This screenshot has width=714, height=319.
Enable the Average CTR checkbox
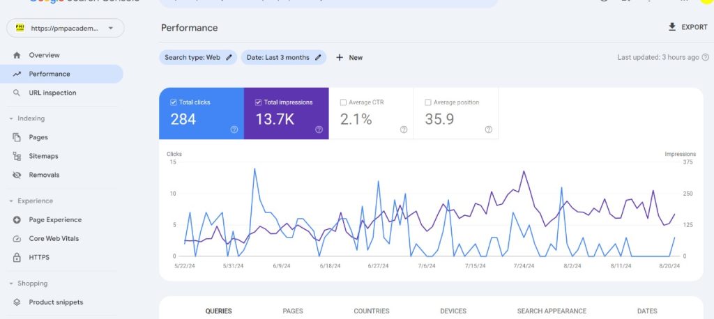pyautogui.click(x=343, y=102)
